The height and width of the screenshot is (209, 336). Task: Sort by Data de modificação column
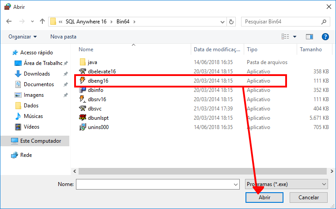[x=217, y=49]
